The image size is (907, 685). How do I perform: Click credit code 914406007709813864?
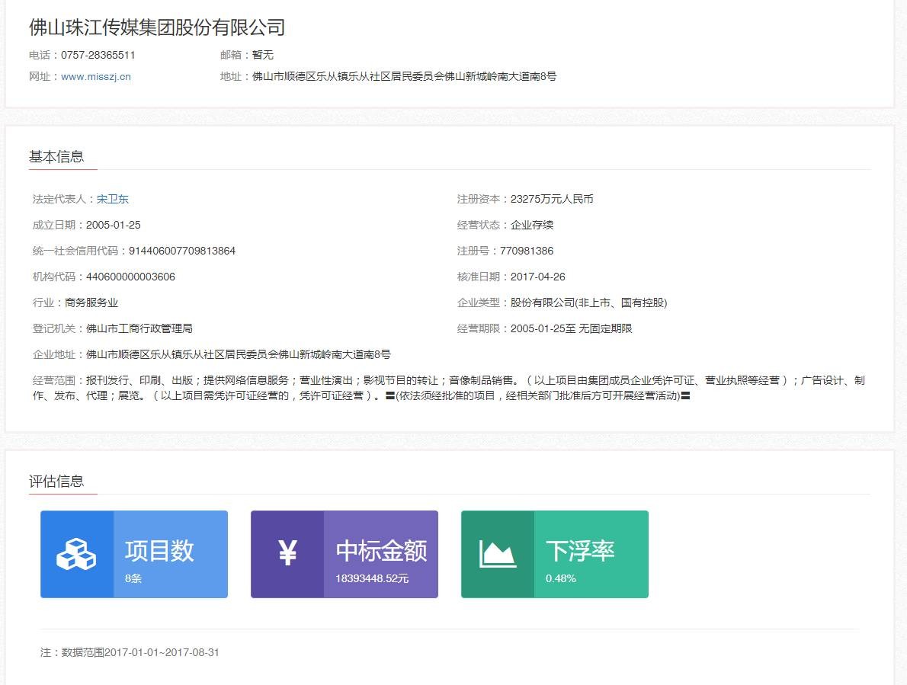pyautogui.click(x=181, y=251)
